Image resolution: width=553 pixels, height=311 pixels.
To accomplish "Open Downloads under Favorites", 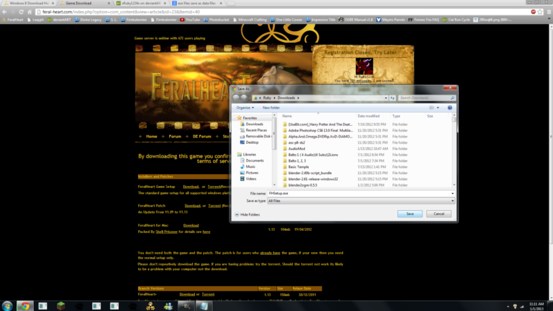I will click(254, 124).
